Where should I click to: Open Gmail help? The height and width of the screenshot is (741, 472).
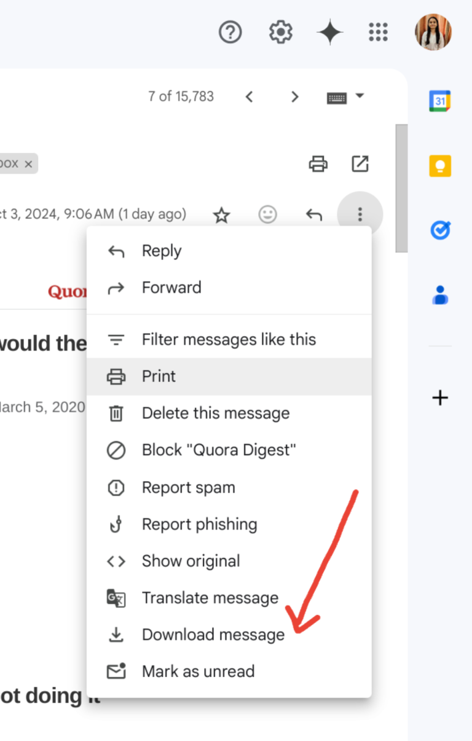point(230,33)
